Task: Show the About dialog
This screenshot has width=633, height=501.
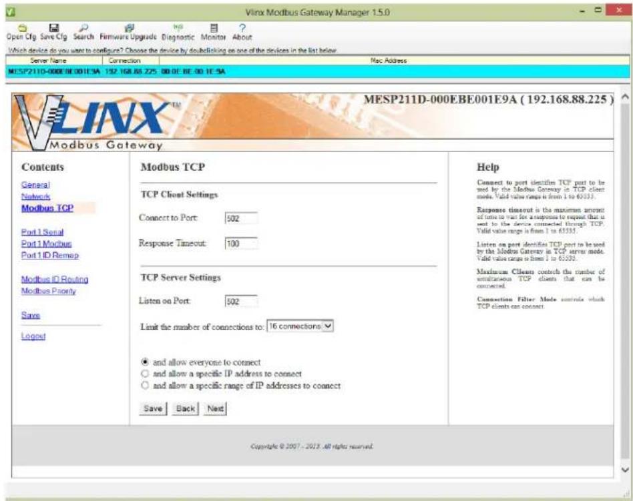Action: pyautogui.click(x=242, y=32)
